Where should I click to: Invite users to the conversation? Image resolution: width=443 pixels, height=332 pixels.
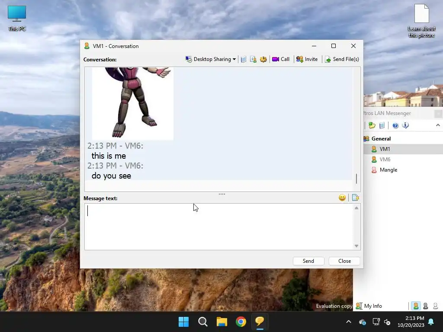tap(307, 59)
